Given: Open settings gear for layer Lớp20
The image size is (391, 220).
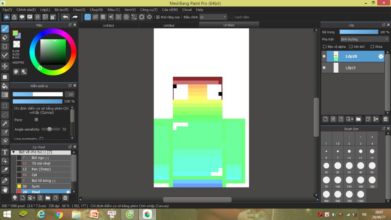Looking at the screenshot, I should (381, 57).
